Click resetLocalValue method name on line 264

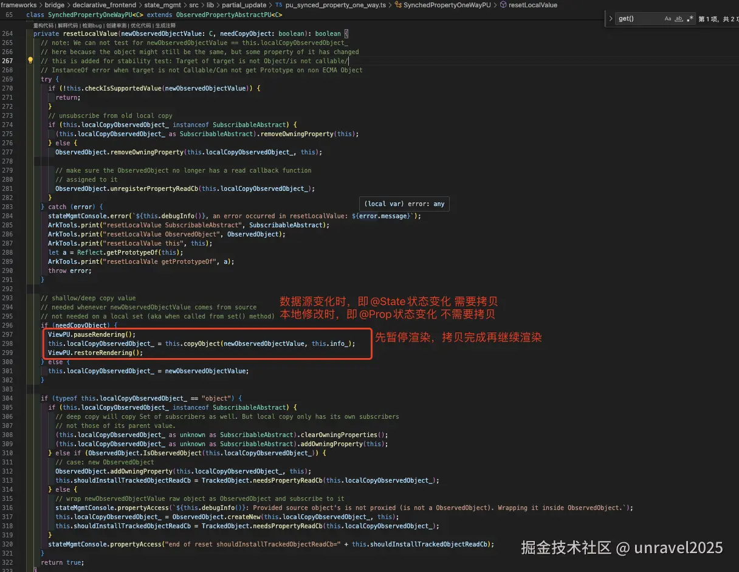(x=90, y=33)
